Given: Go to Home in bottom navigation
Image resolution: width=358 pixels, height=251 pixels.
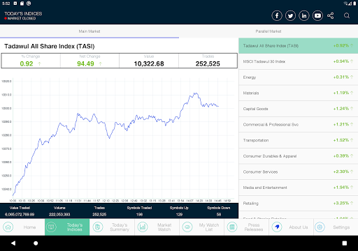Looking at the screenshot, I should (x=22, y=227).
